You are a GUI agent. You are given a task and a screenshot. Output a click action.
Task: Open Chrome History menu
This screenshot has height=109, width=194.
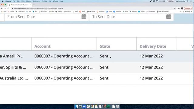[x=28, y=1]
